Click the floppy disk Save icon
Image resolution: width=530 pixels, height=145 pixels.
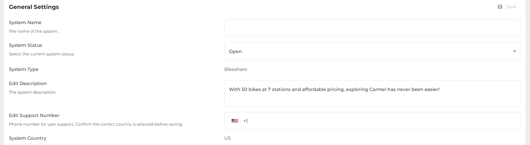500,7
